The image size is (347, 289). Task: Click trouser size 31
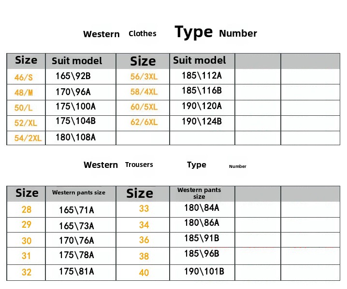click(26, 256)
